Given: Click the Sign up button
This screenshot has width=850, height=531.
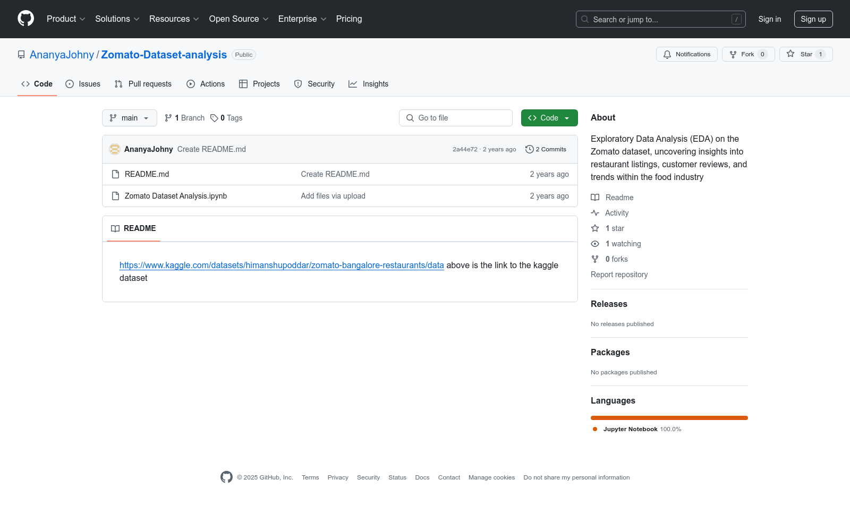Looking at the screenshot, I should tap(813, 19).
